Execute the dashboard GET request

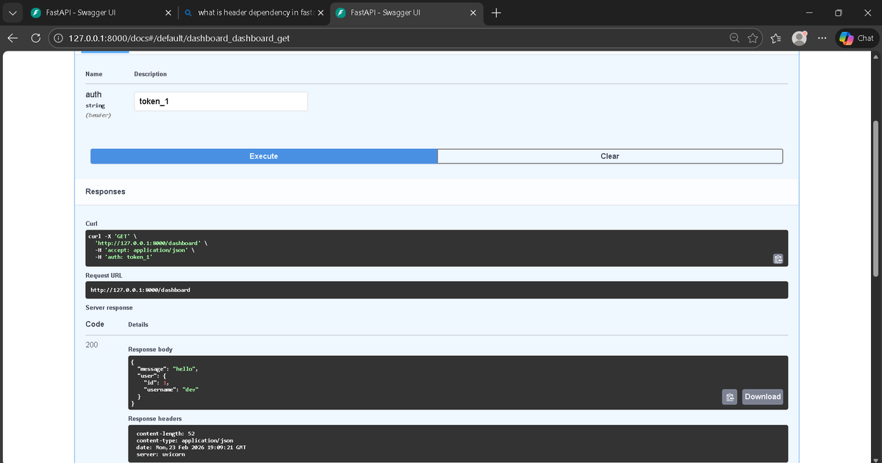[264, 156]
